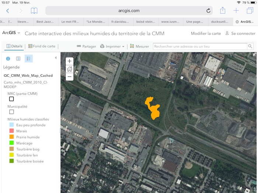Image resolution: width=258 pixels, height=193 pixels.
Task: Show map contents using the layers icon
Action: point(18,58)
